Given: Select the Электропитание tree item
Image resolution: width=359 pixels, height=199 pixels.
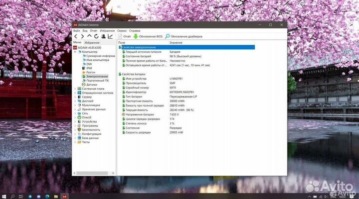Looking at the screenshot, I should click(x=95, y=76).
